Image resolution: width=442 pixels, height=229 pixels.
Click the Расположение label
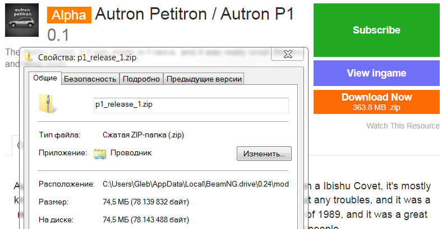click(x=67, y=184)
